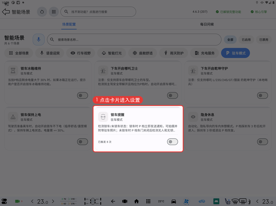This screenshot has height=206, width=276.
Task: Open the green Android app icon
Action: 216,201
